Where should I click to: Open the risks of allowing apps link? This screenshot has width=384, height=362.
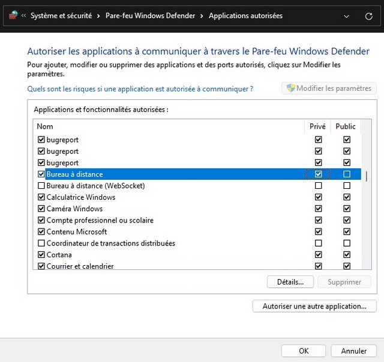[x=140, y=89]
